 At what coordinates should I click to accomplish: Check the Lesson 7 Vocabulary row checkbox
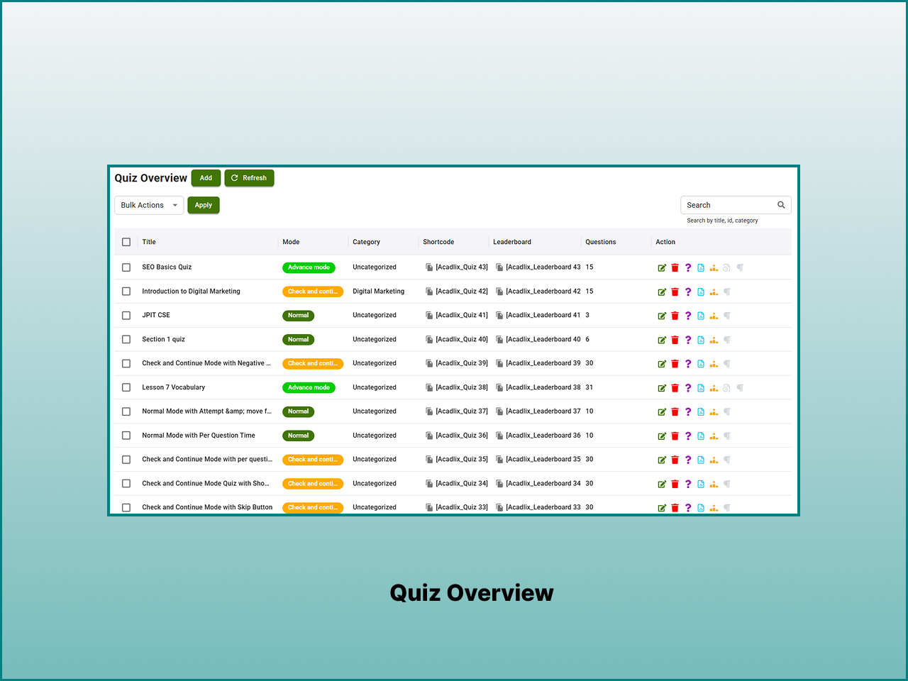tap(126, 387)
